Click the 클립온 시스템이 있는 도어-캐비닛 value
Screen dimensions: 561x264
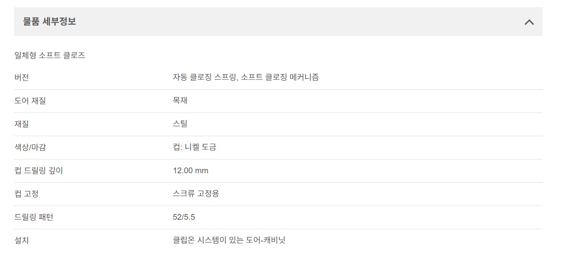pos(229,240)
